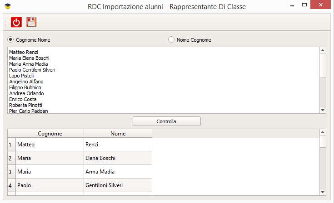This screenshot has height=203, width=334.
Task: Click the table scrollbar down arrow
Action: (323, 192)
